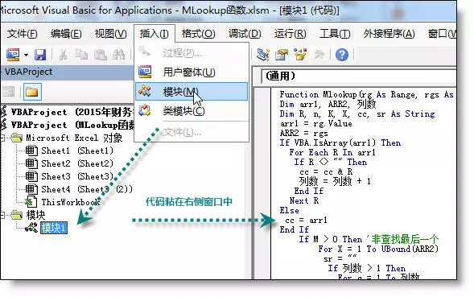
Task: Click the 'arr1 = rg.Value' code line
Action: tap(316, 124)
